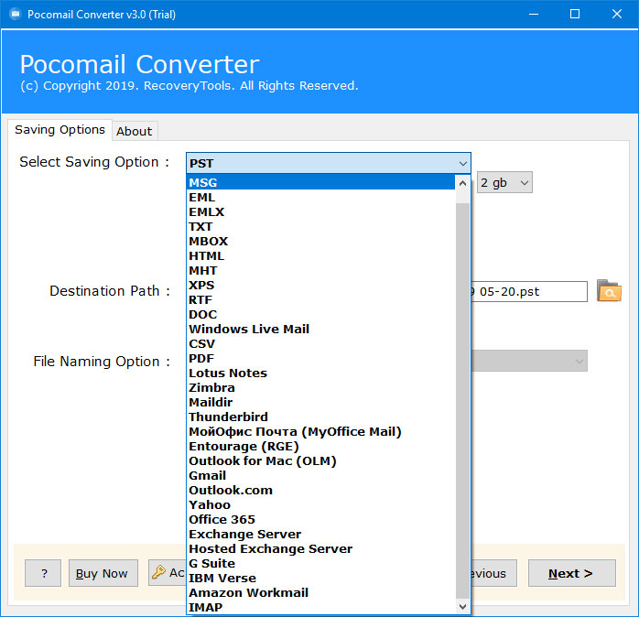Choose TXT from the saving list
639x617 pixels.
320,227
